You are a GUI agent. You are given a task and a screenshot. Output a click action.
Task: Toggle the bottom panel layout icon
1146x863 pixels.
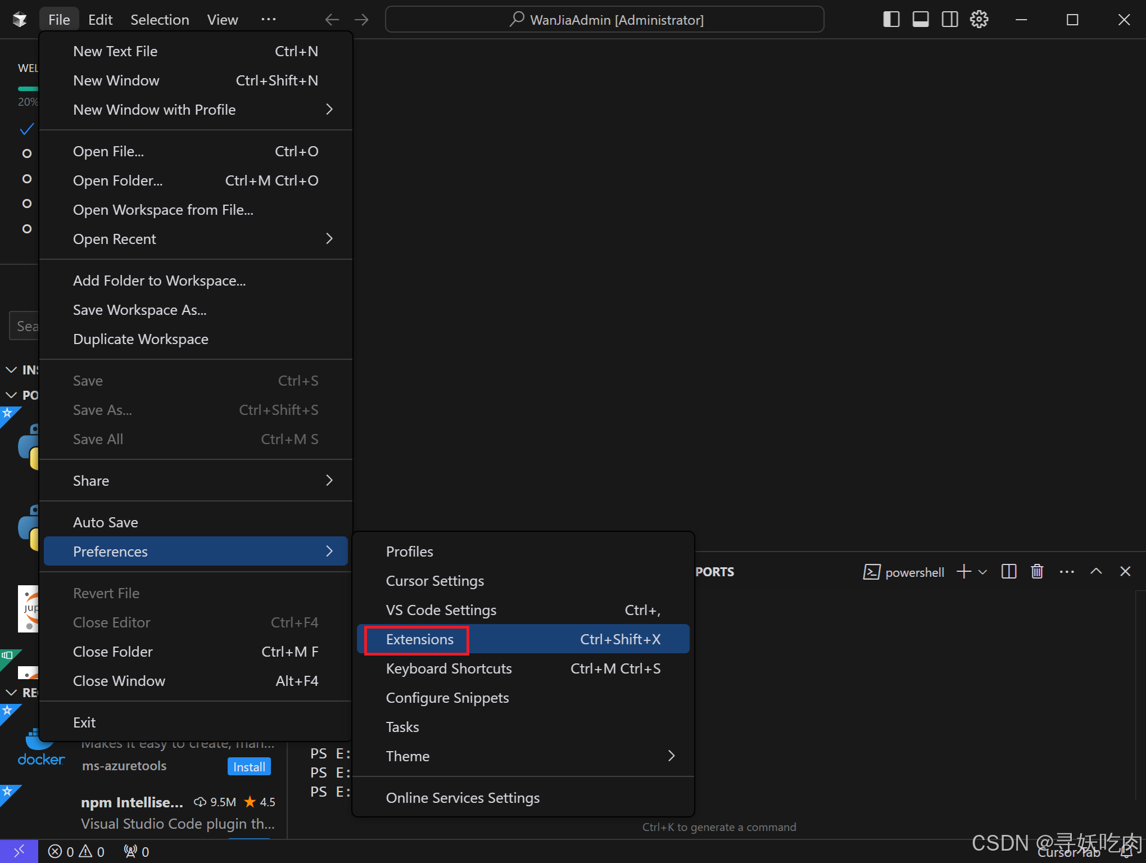pos(920,20)
